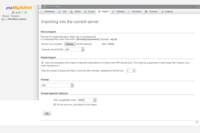Click the console icon at the bottom right
Viewport: 200px width, 133px height.
point(197,122)
